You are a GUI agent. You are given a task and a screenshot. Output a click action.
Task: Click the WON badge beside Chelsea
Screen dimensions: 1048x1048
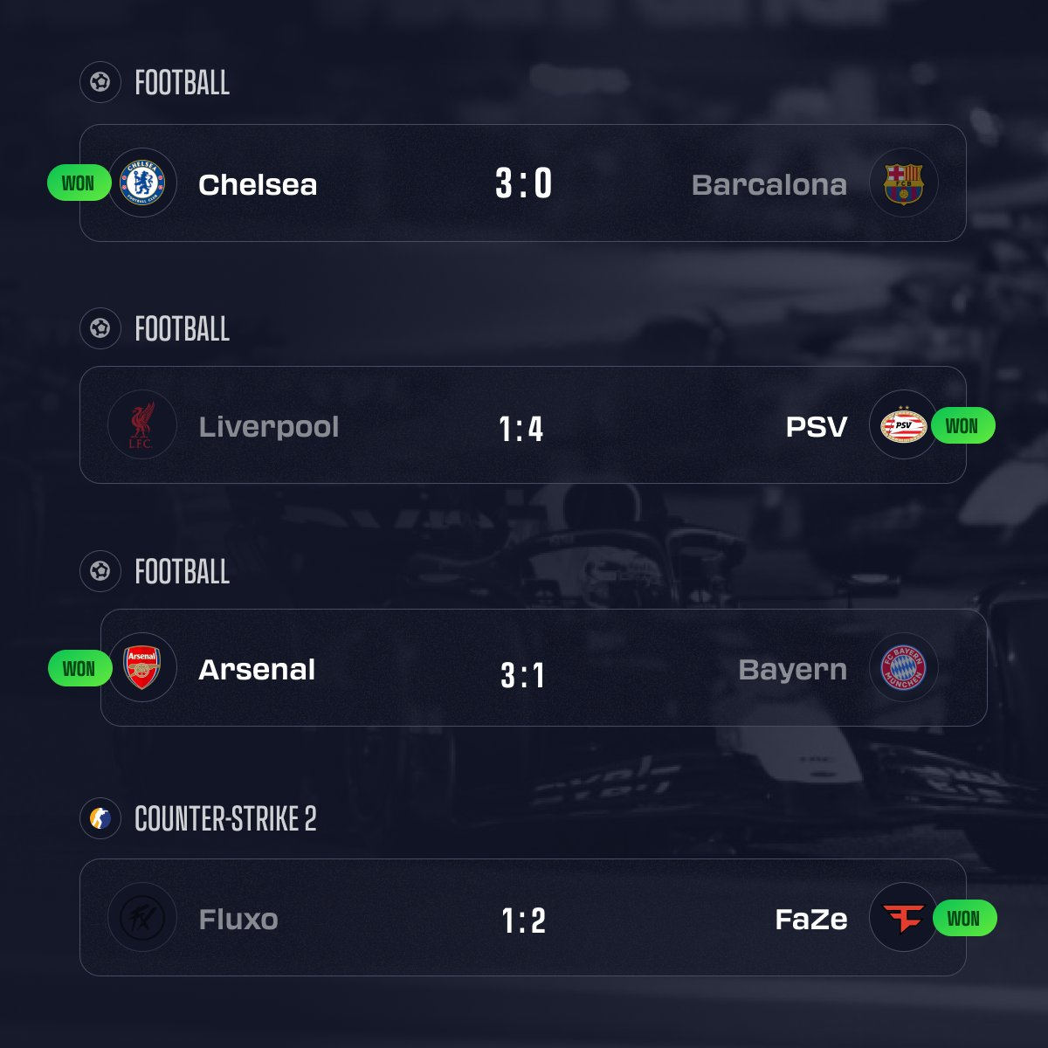click(78, 183)
